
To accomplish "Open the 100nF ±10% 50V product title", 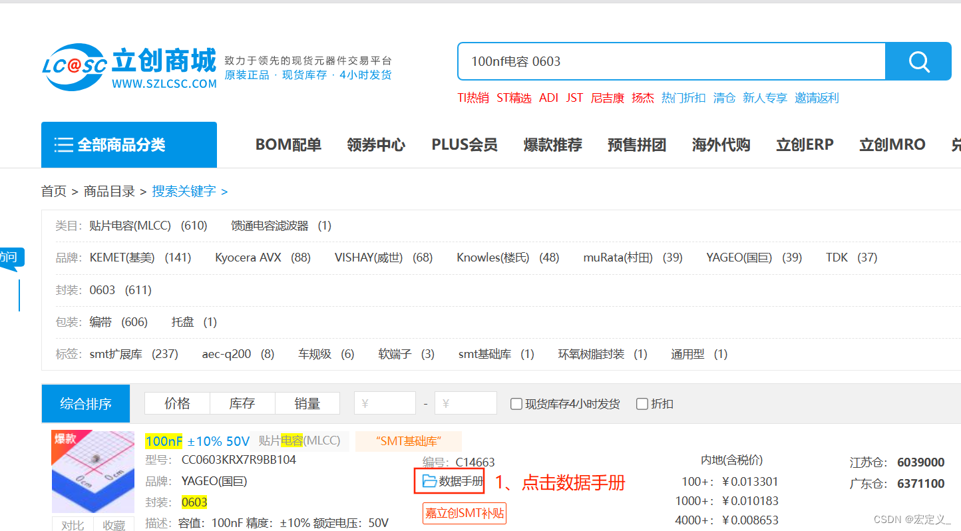I will click(198, 441).
